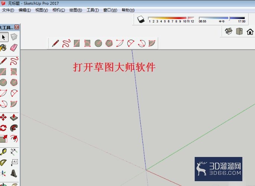Click 3-Point Arc in the floating drawing toolbar

pos(141,43)
